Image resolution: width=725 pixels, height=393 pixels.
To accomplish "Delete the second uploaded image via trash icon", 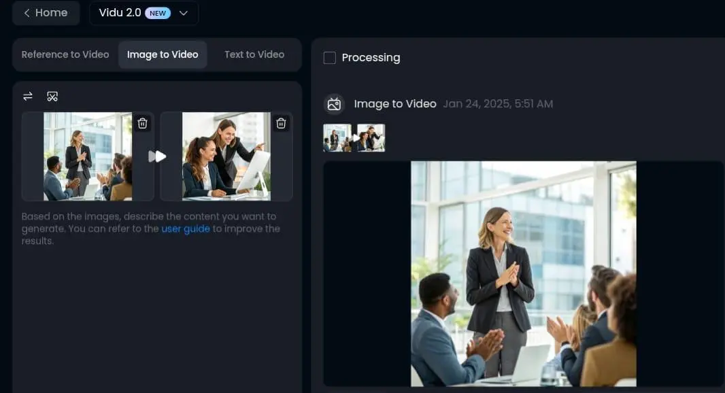I will (x=281, y=123).
